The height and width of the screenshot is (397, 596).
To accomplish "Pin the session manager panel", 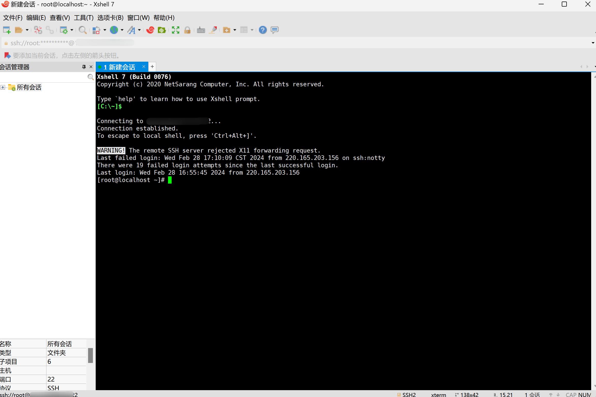I will click(x=84, y=67).
